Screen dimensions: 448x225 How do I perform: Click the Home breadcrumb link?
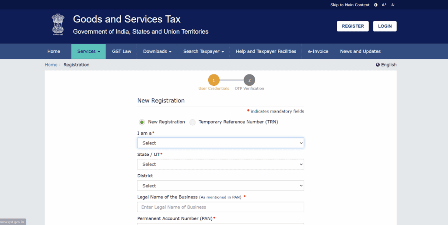tap(51, 65)
